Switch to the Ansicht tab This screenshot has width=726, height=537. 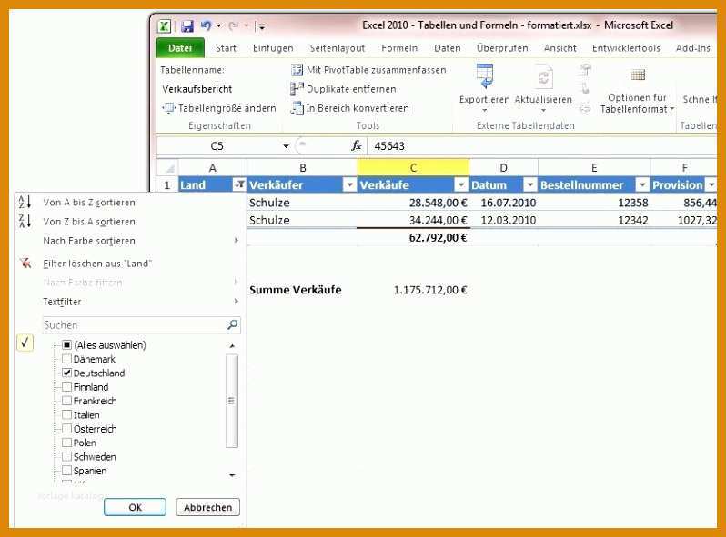[560, 48]
